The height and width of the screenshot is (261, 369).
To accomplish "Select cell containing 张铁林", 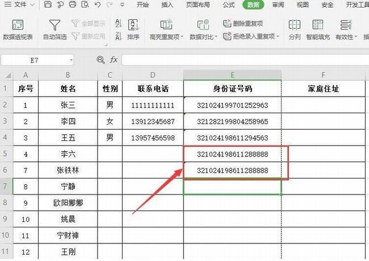I will [x=68, y=170].
